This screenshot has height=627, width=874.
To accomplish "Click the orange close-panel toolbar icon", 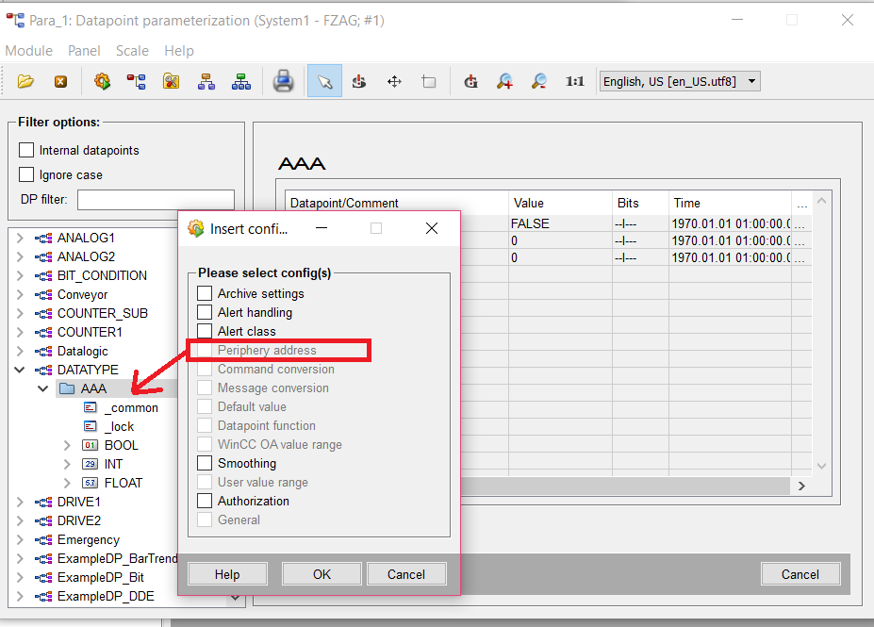I will (60, 82).
